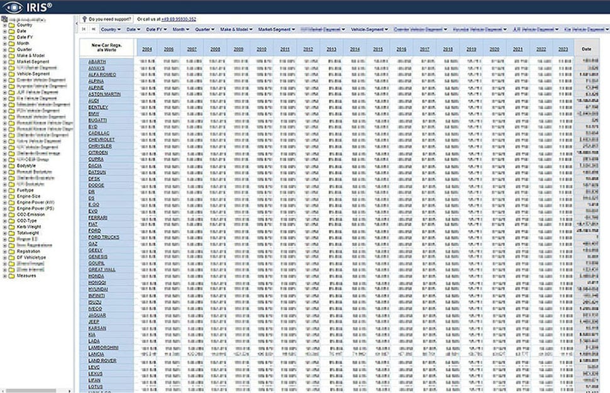Open the Make & Model filter dropdown

pyautogui.click(x=236, y=29)
